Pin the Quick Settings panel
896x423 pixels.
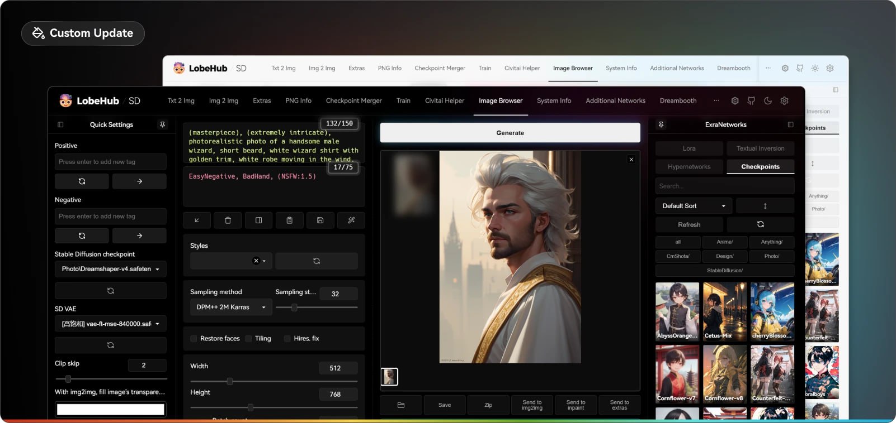tap(163, 124)
